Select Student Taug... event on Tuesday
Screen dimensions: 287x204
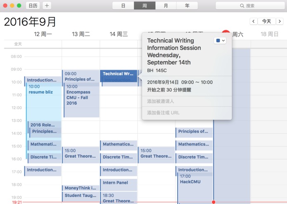tap(81, 197)
